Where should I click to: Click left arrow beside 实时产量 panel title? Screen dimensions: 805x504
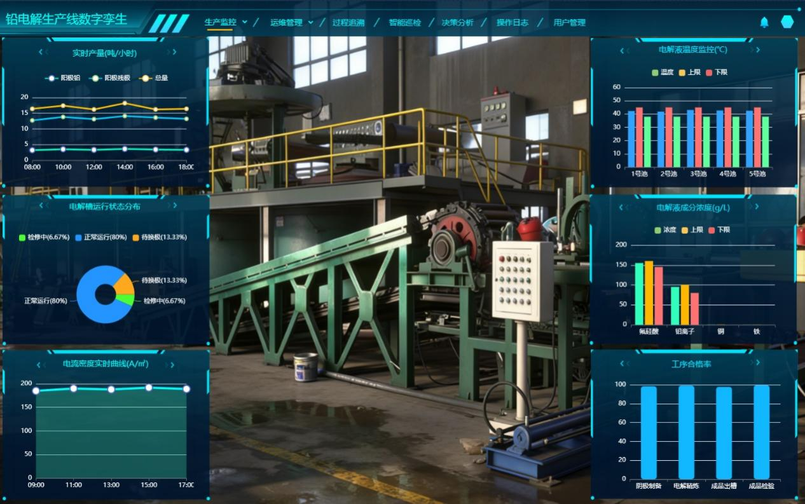point(41,52)
